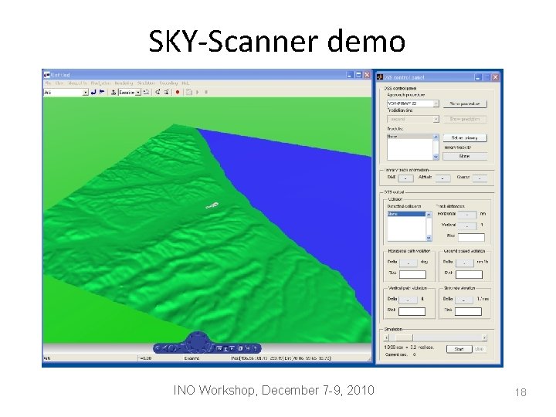Click the aircraft marker on the terrain
The width and height of the screenshot is (556, 417).
[212, 205]
